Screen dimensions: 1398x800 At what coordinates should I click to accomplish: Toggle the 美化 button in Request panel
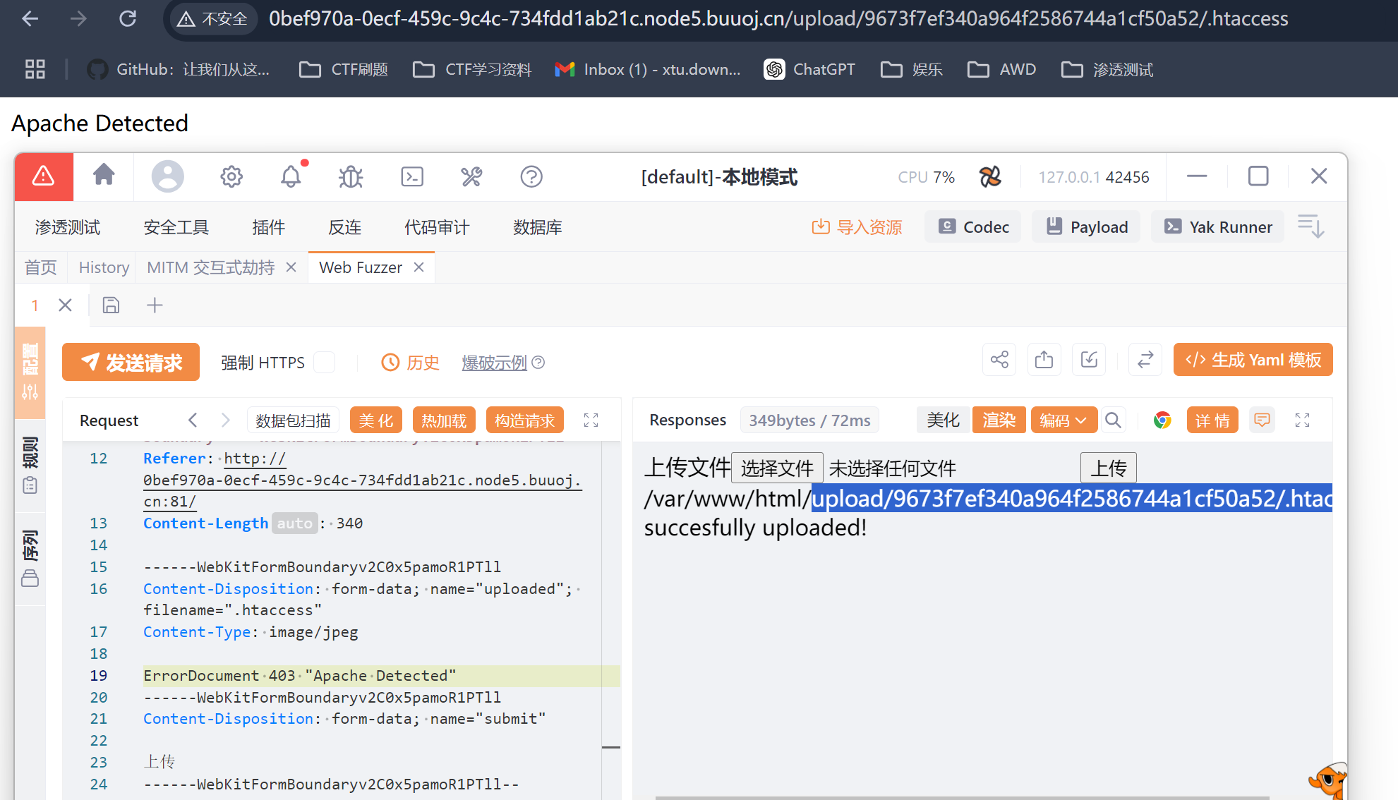pos(375,421)
